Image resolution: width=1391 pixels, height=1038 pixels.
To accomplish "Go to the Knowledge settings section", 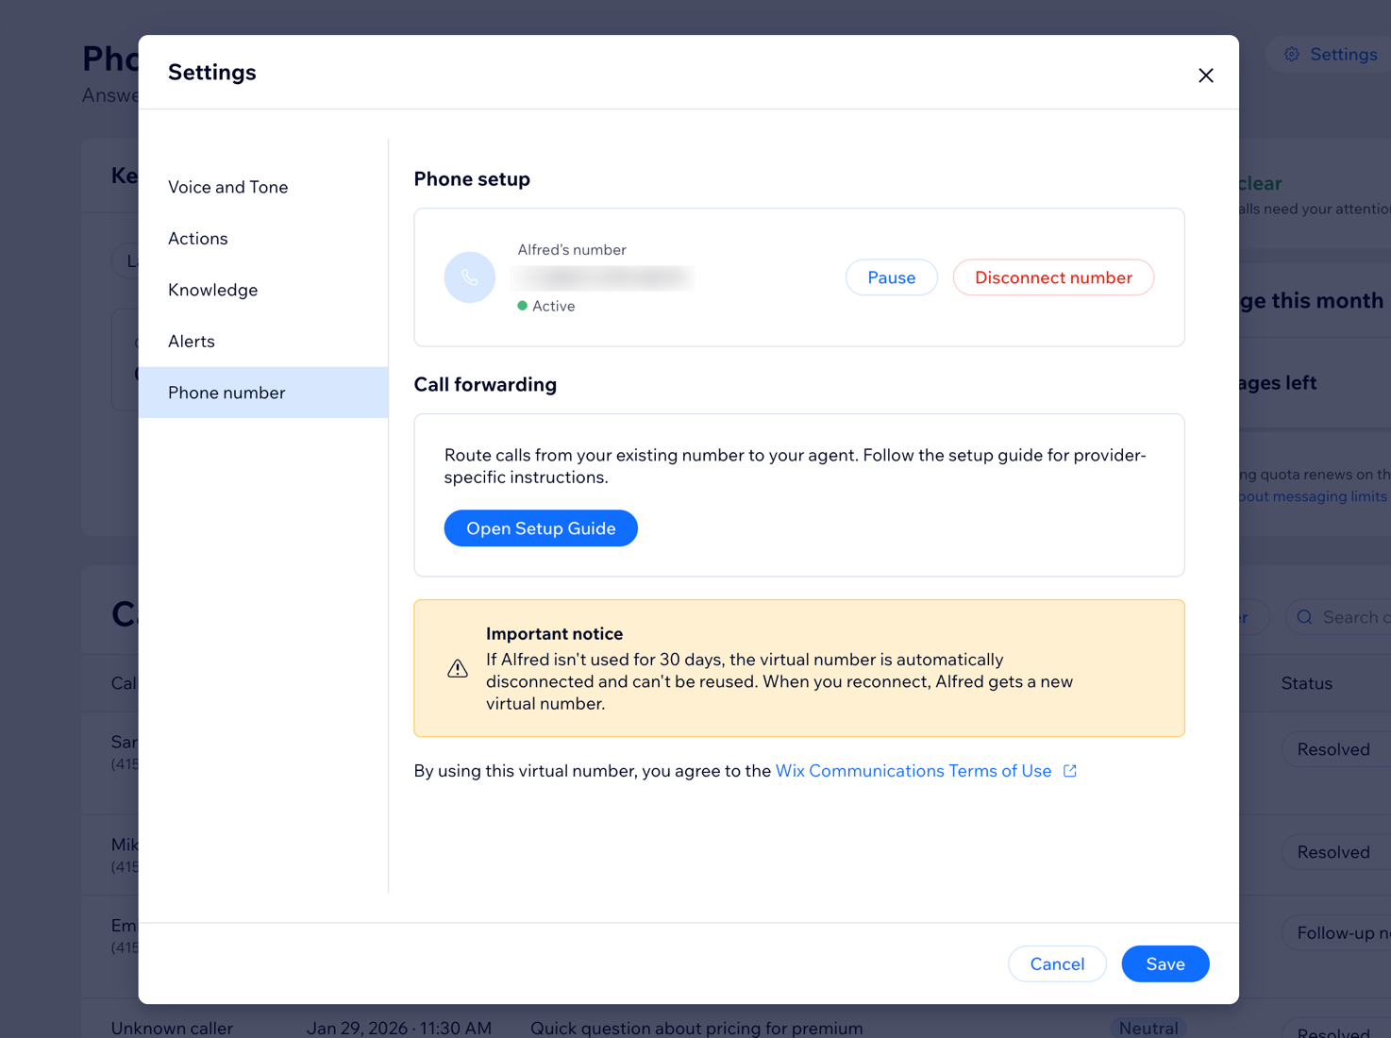I will [x=263, y=290].
